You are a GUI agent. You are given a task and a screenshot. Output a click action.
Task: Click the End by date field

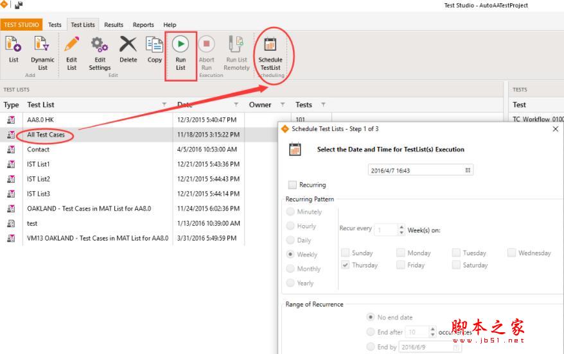[x=430, y=347]
